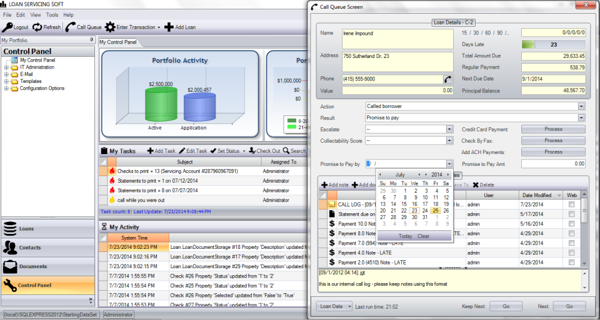Click dollar icon of Payment 10.0 row

coord(332,224)
